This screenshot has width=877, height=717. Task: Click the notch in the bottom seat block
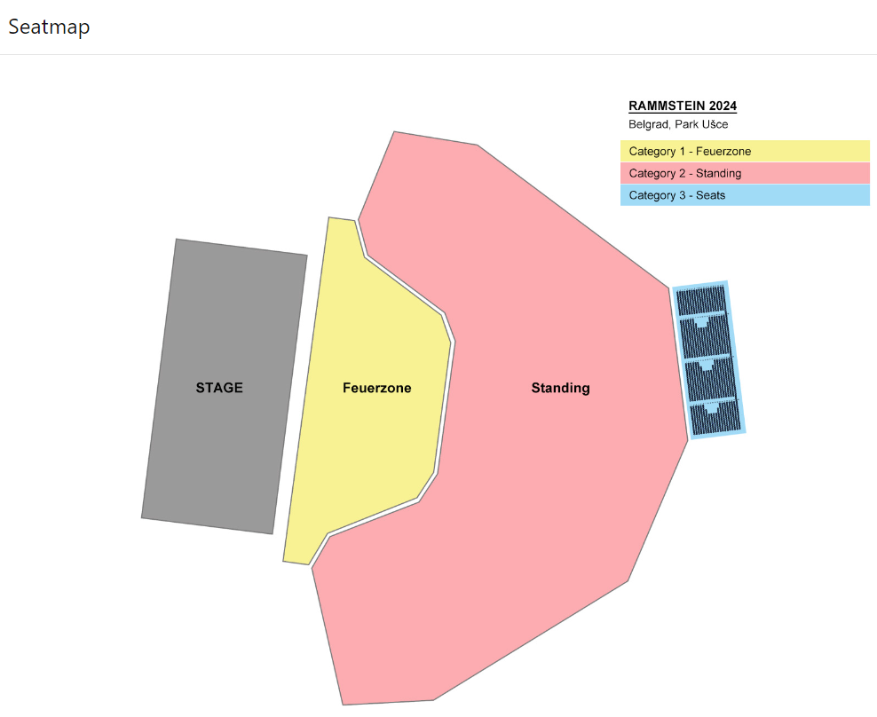click(711, 408)
